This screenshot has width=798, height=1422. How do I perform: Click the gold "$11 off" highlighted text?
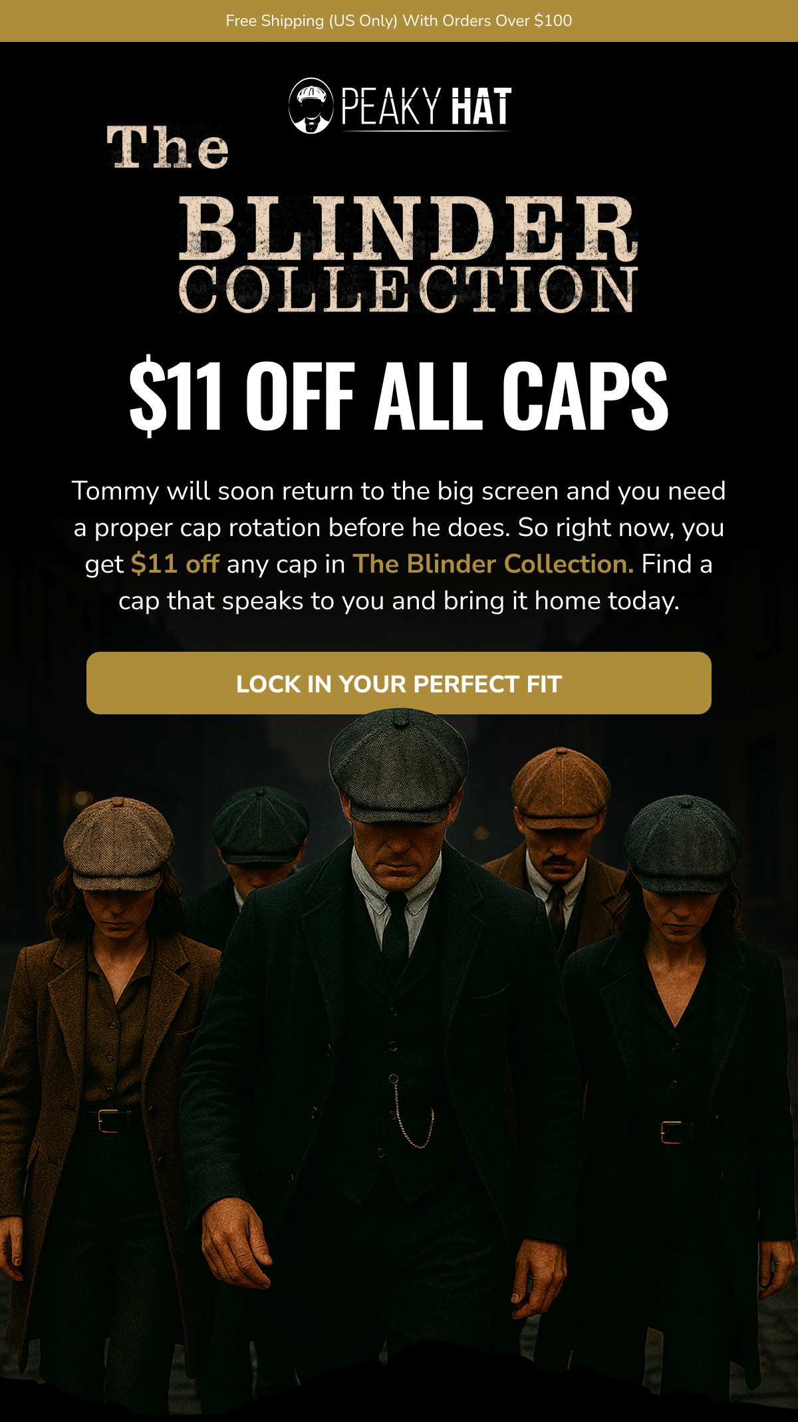175,564
